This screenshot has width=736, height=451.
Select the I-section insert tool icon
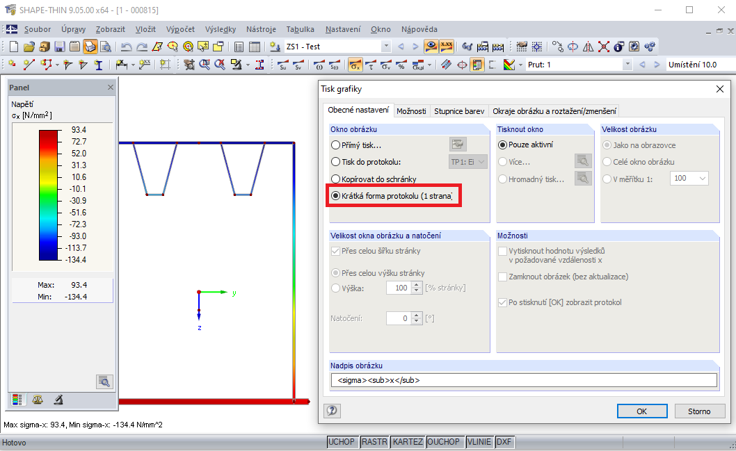[x=99, y=65]
